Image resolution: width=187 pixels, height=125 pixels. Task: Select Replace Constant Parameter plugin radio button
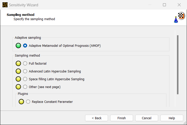pos(28,102)
